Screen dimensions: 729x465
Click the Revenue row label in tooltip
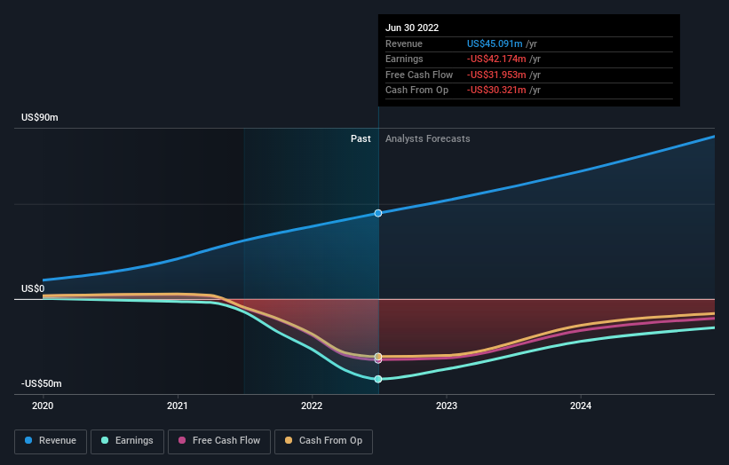pos(403,43)
